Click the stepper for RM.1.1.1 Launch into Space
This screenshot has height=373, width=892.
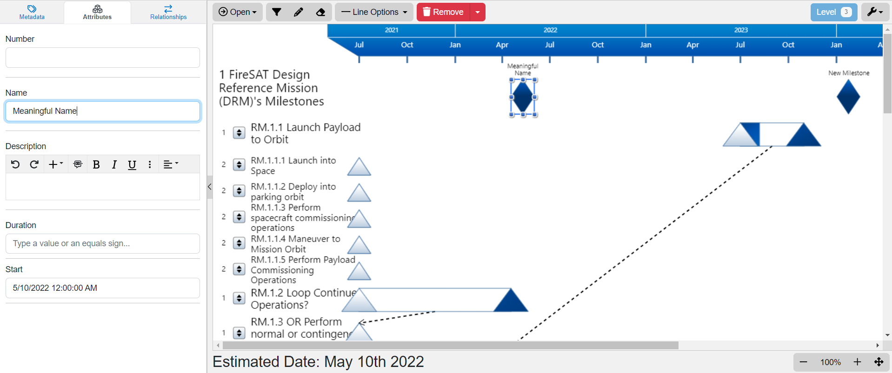point(239,165)
